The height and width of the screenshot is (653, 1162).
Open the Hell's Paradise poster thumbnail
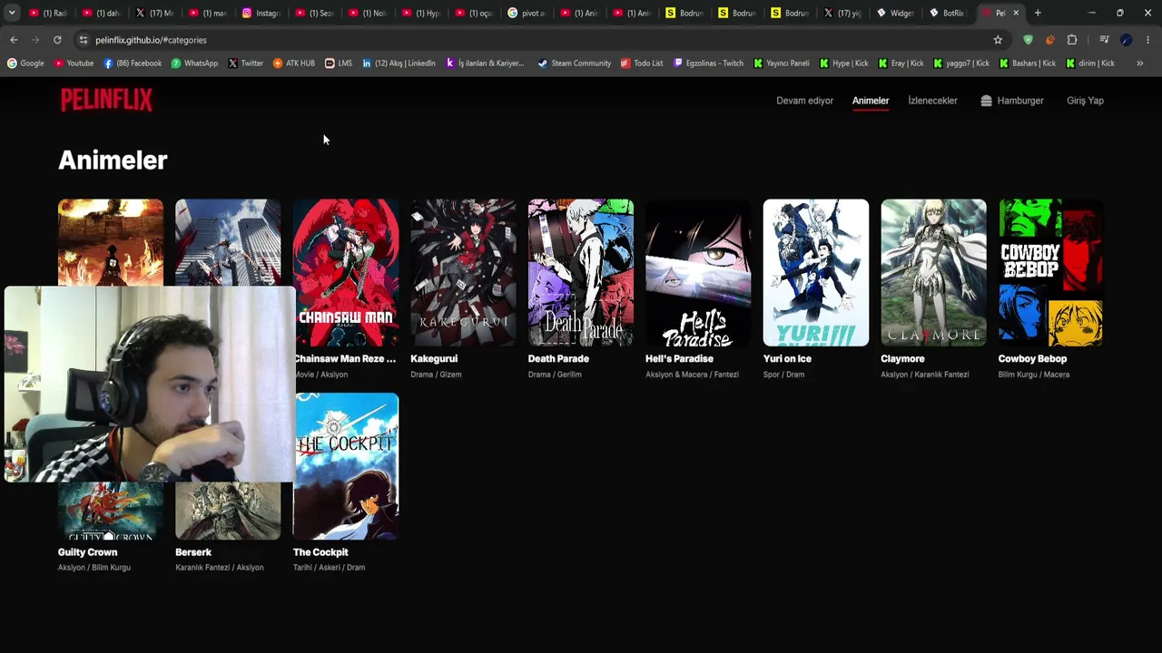(x=698, y=273)
